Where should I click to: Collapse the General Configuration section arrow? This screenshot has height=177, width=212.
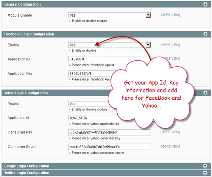click(x=205, y=4)
